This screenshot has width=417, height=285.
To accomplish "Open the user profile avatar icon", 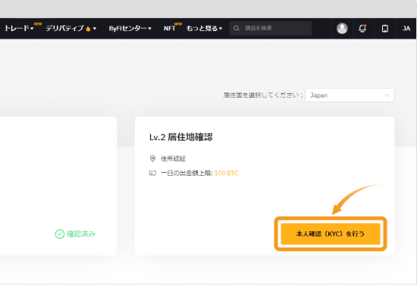I will pyautogui.click(x=342, y=28).
